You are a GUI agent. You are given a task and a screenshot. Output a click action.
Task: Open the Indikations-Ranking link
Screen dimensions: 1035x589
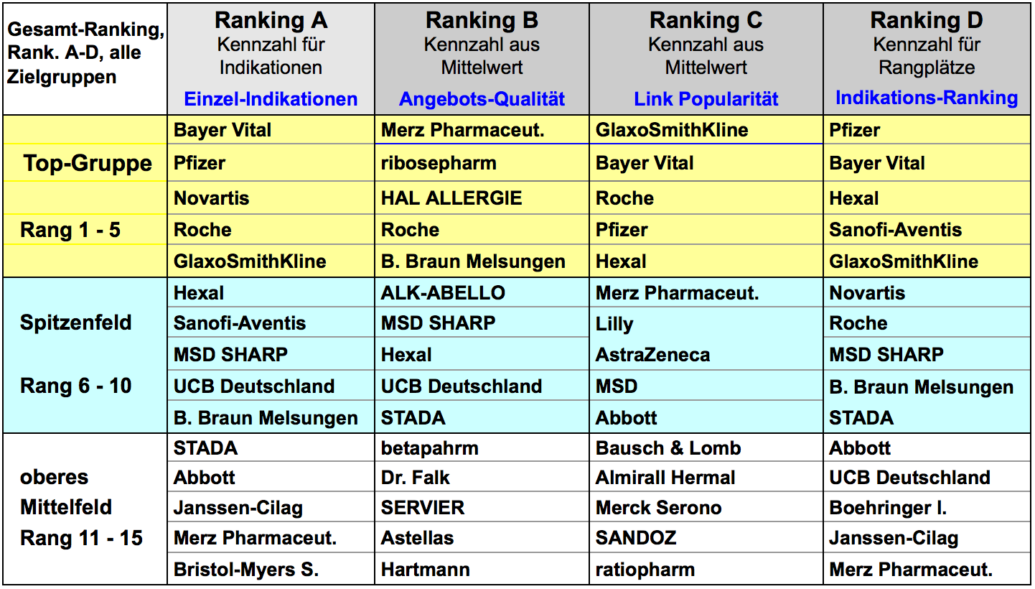point(927,98)
